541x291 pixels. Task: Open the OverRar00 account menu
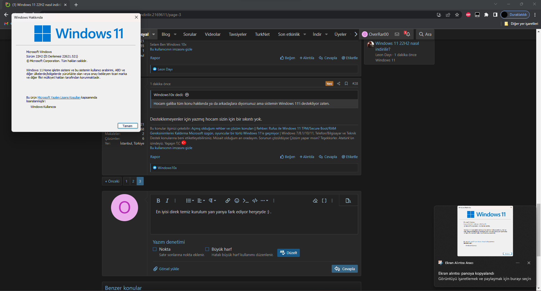click(x=375, y=34)
